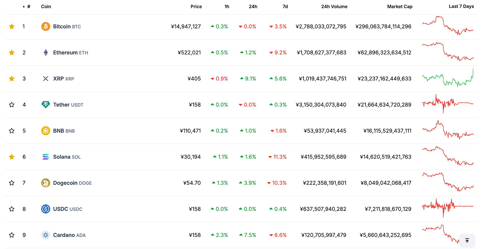Open USDC's 7-day sparkline chart
The width and height of the screenshot is (482, 249).
[x=448, y=208]
